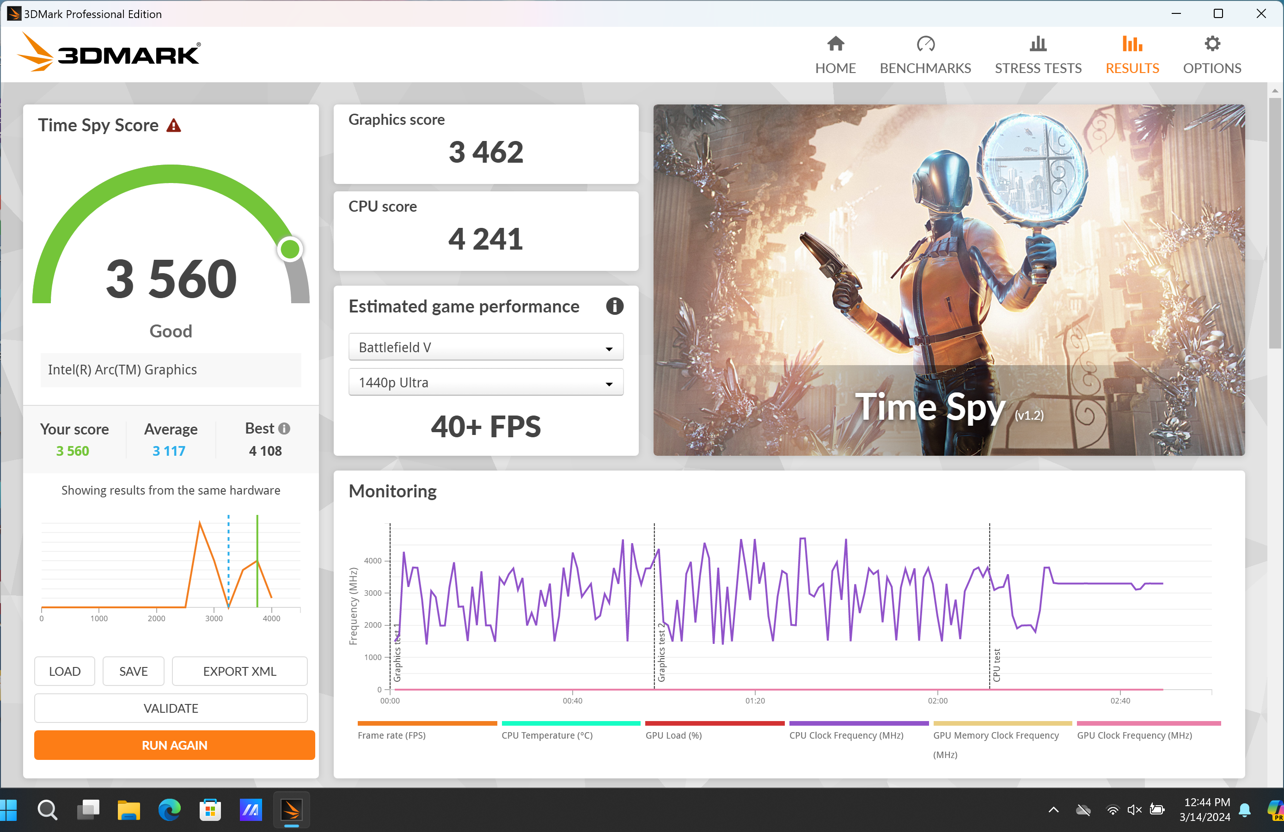Click the LOAD button
Screen dimensions: 1284x832
point(65,671)
